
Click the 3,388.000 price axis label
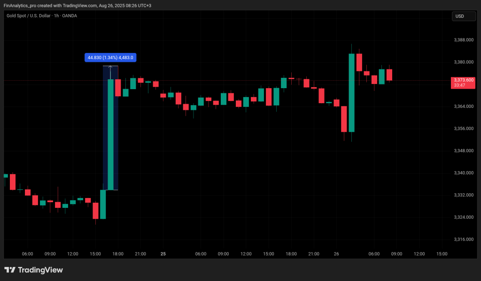point(464,40)
